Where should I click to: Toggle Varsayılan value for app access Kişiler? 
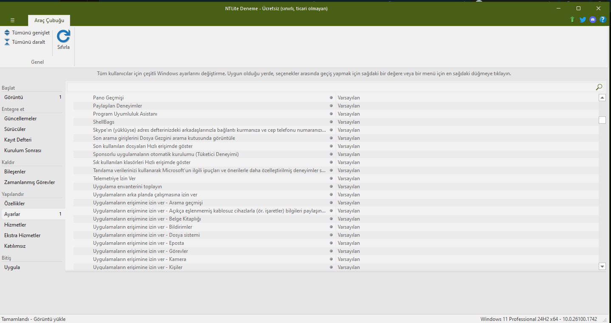pyautogui.click(x=349, y=267)
